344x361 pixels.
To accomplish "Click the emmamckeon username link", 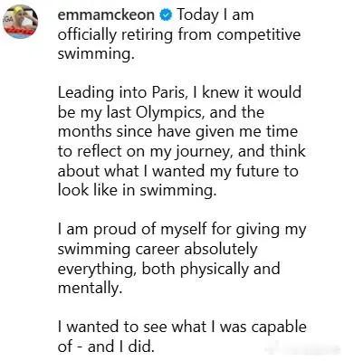I will pyautogui.click(x=106, y=14).
